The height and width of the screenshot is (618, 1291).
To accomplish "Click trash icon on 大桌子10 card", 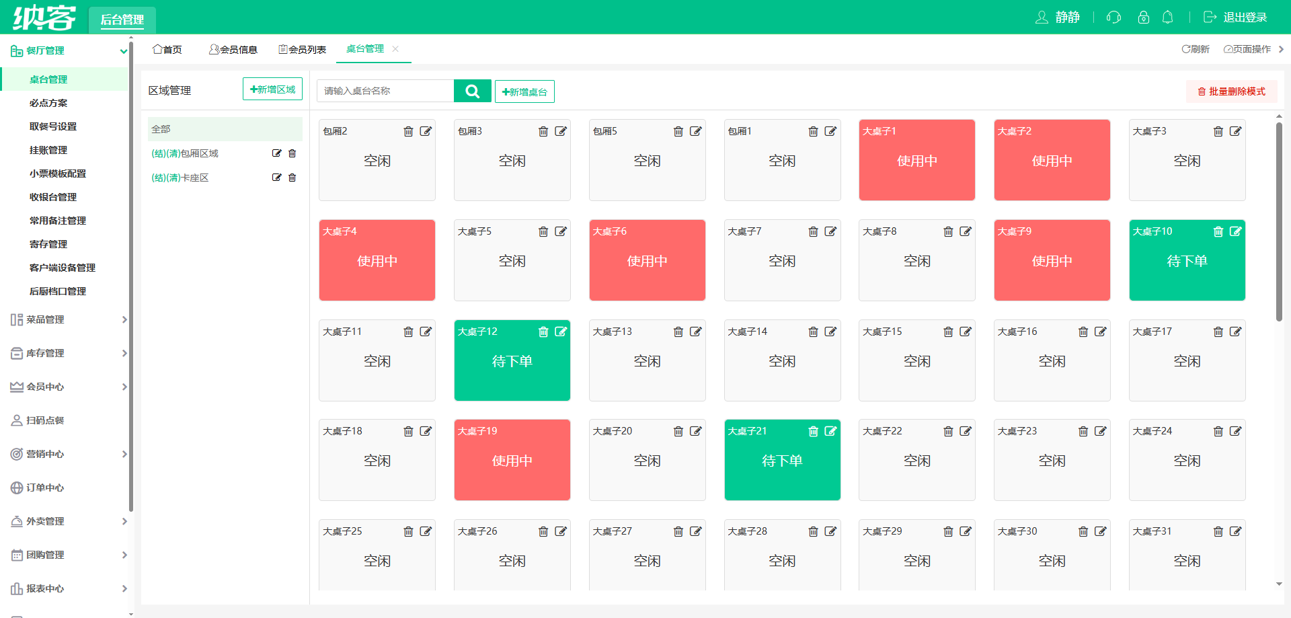I will pyautogui.click(x=1218, y=231).
